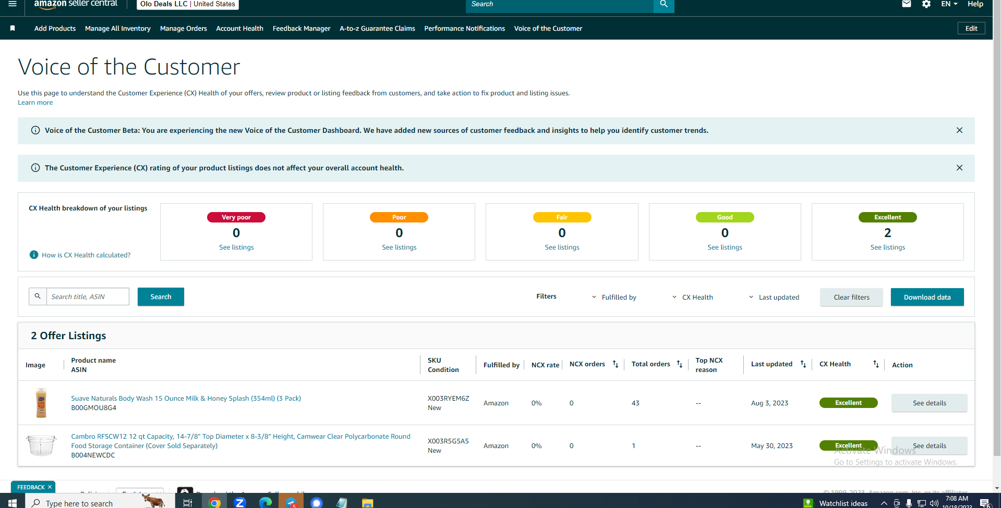
Task: Focus the Search title, ASIN field
Action: point(88,296)
